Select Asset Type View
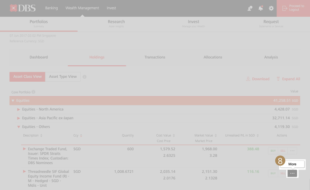The image size is (310, 190). 63,77
